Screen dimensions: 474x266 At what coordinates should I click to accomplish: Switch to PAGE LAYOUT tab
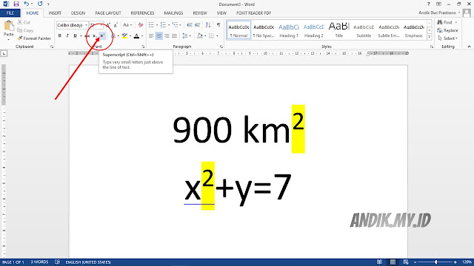click(108, 13)
